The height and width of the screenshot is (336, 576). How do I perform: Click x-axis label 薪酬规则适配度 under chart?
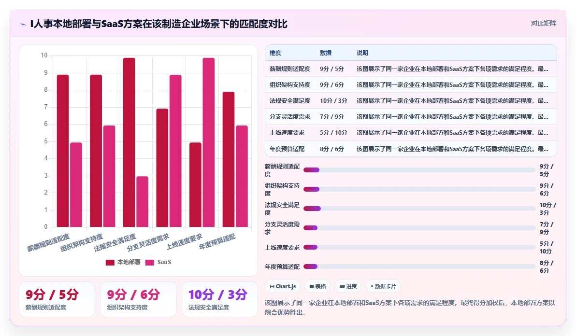pos(48,242)
